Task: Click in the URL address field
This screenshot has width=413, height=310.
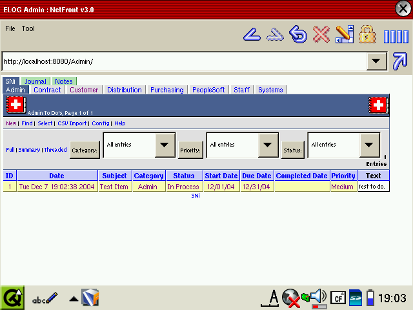Action: pos(184,61)
